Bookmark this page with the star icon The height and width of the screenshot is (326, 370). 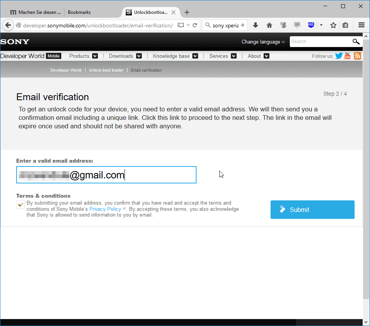pyautogui.click(x=333, y=25)
